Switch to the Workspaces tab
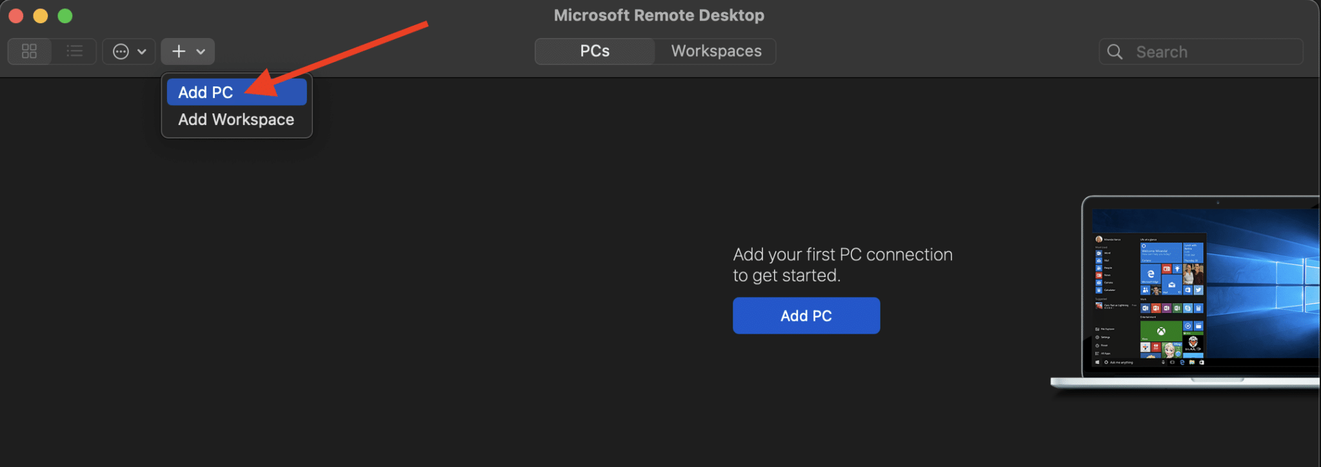The image size is (1321, 467). [x=716, y=51]
